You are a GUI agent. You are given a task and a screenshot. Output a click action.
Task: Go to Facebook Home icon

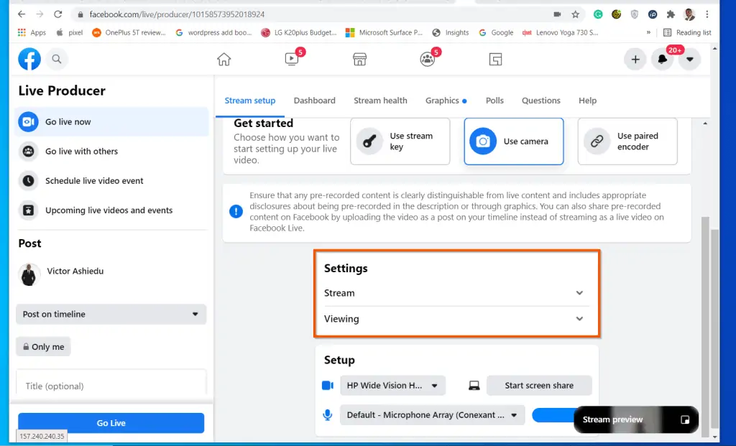coord(224,59)
